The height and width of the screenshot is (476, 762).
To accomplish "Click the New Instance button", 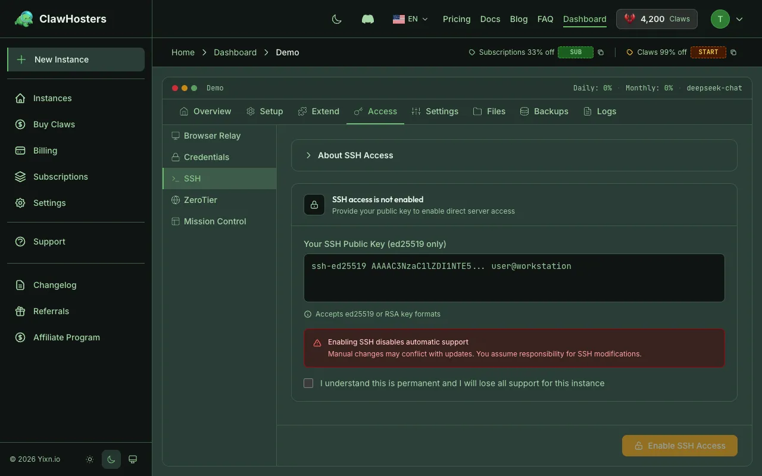I will click(76, 59).
